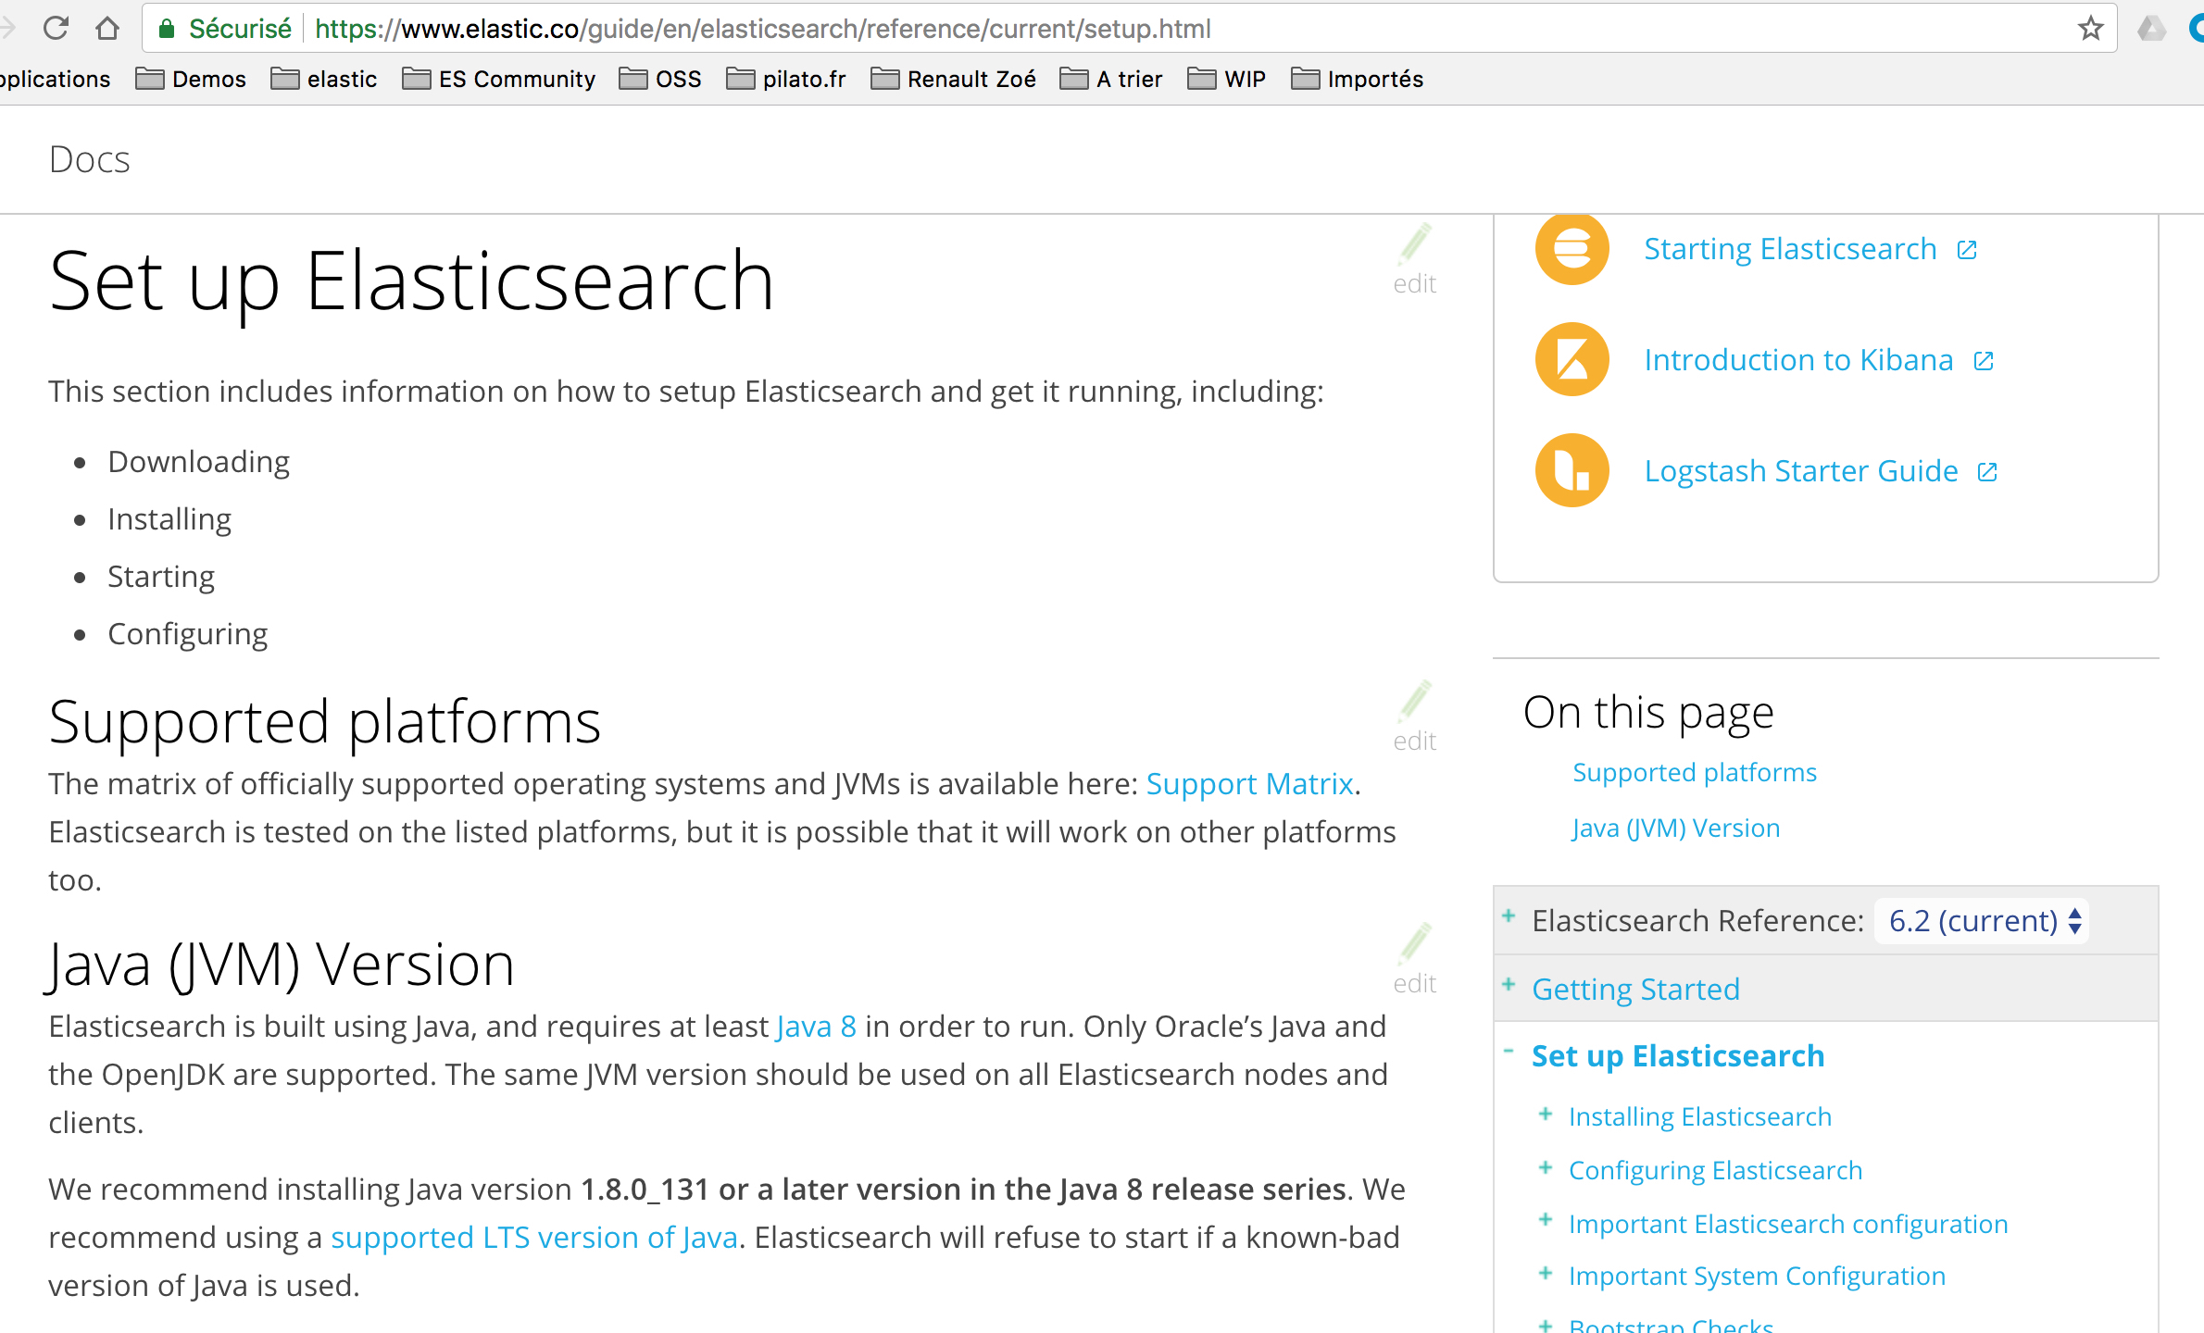The image size is (2204, 1333).
Task: Expand the Getting Started section
Action: coord(1509,985)
